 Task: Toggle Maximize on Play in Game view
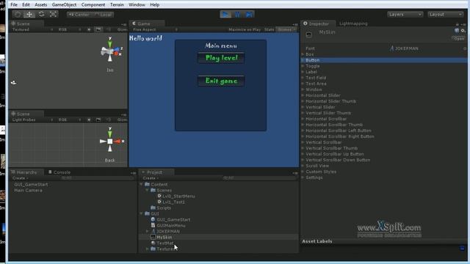(x=245, y=29)
